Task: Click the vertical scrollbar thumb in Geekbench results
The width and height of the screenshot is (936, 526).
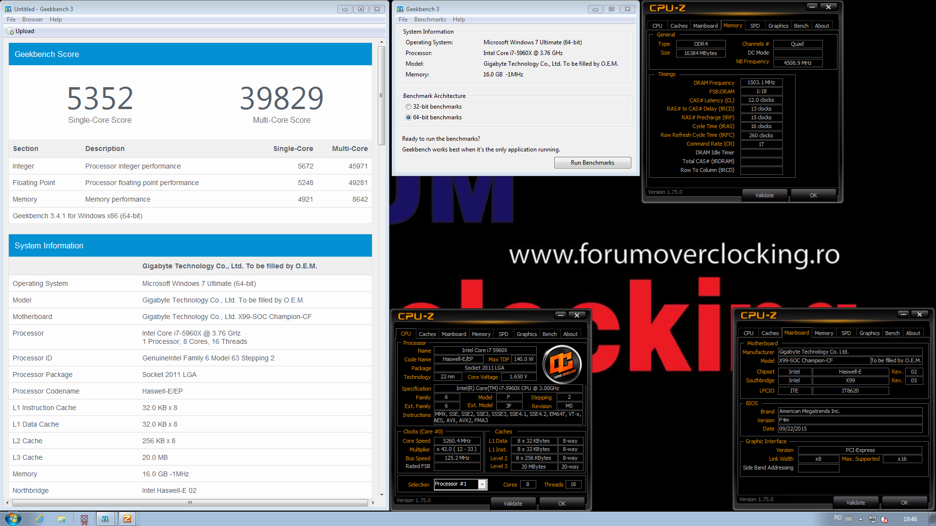Action: click(381, 95)
